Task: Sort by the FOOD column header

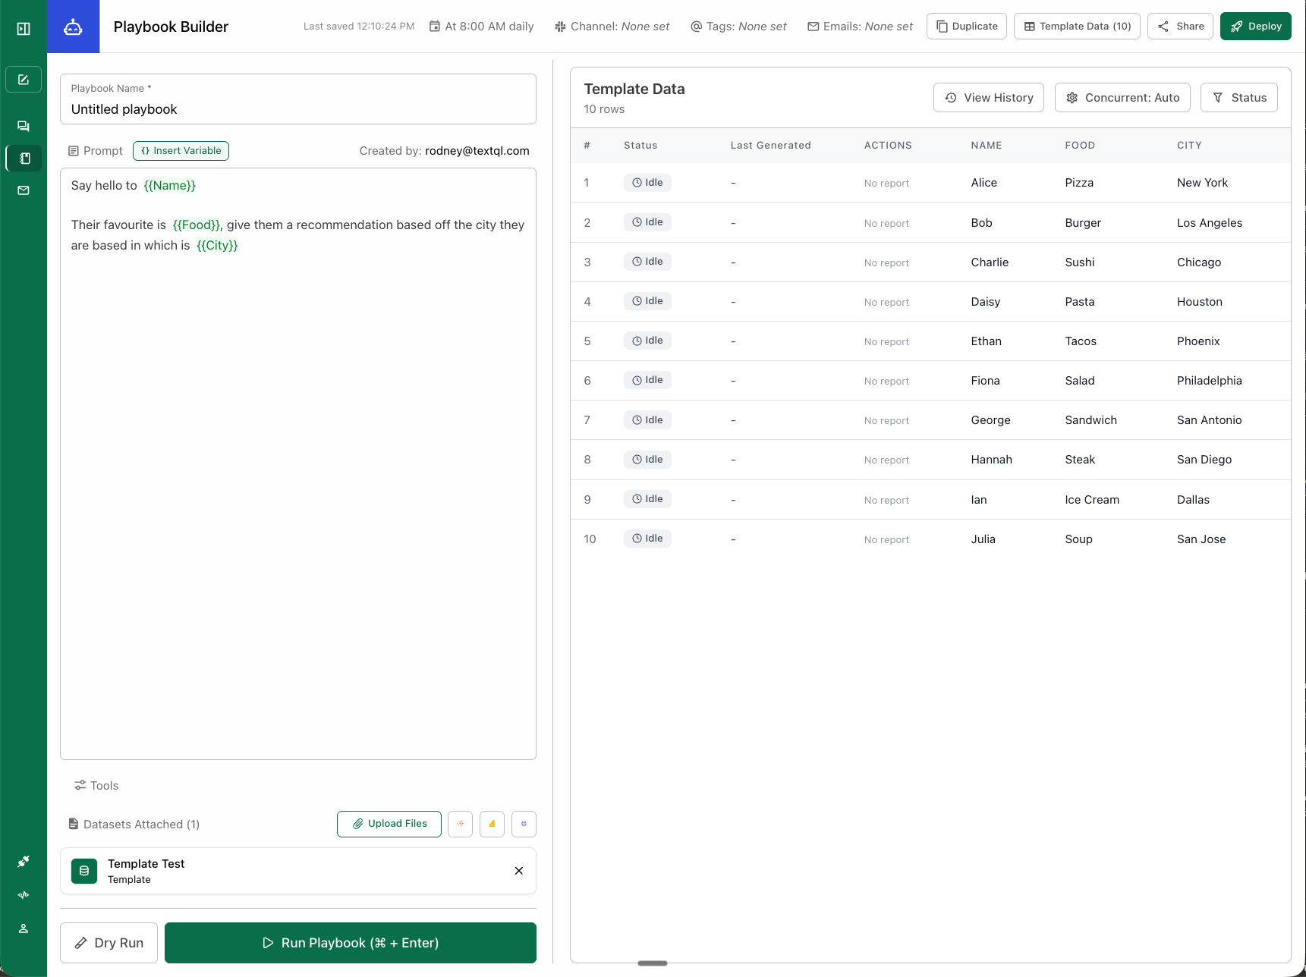Action: click(1080, 146)
